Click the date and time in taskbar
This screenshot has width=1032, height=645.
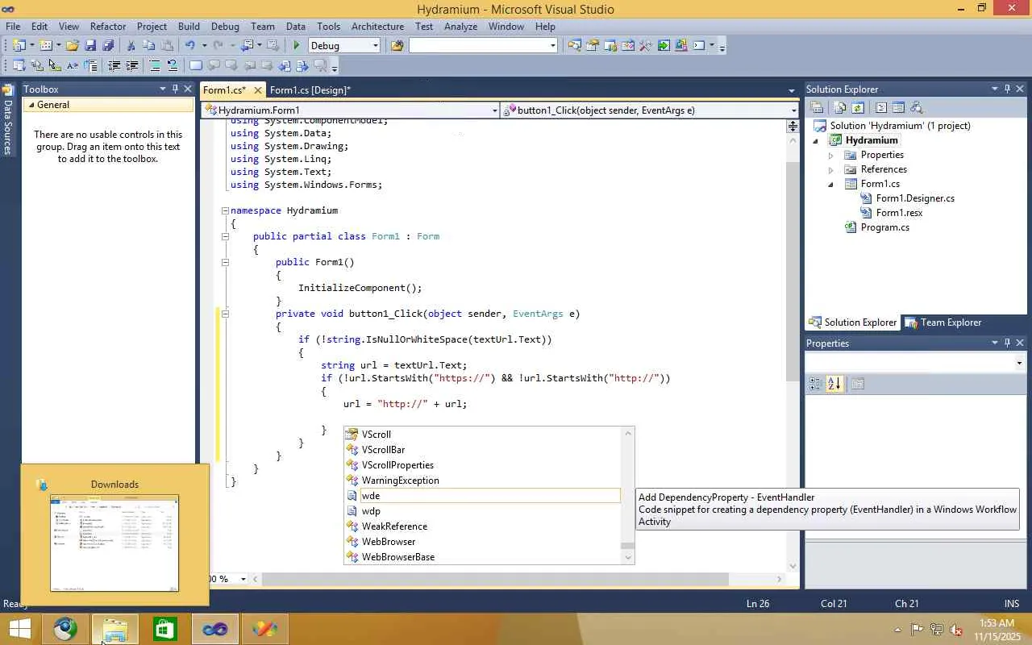click(997, 630)
